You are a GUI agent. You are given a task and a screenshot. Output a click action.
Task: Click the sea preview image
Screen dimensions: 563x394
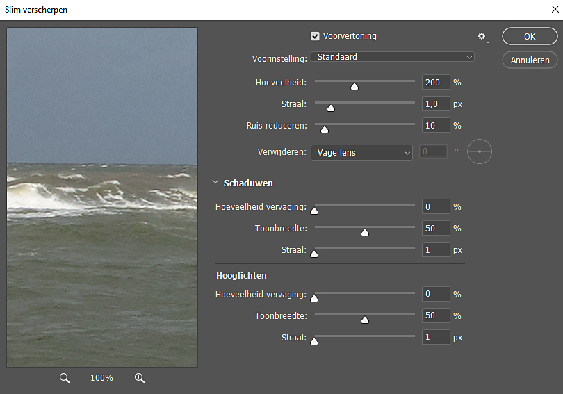[x=102, y=197]
